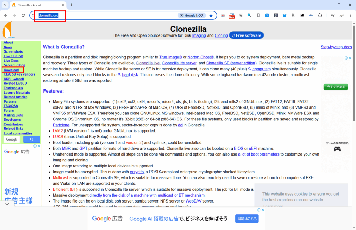Click the bookmark ribbon extension icon
The width and height of the screenshot is (356, 230).
[258, 15]
